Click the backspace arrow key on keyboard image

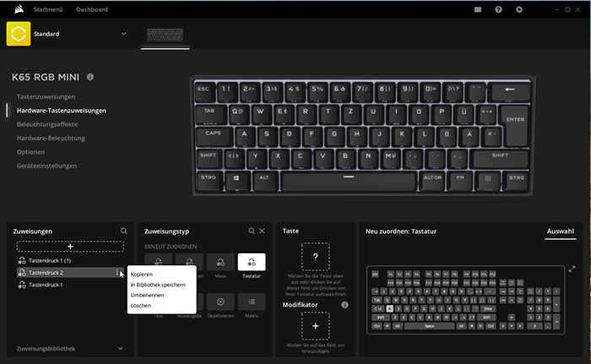[x=510, y=92]
